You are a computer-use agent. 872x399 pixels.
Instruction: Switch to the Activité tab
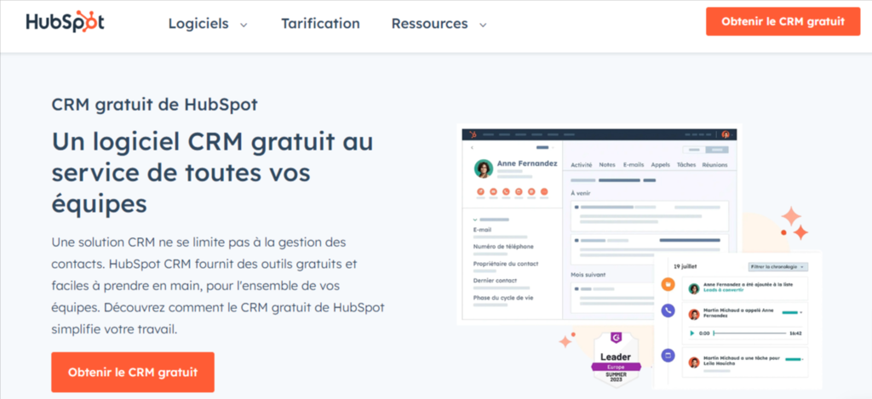click(581, 164)
